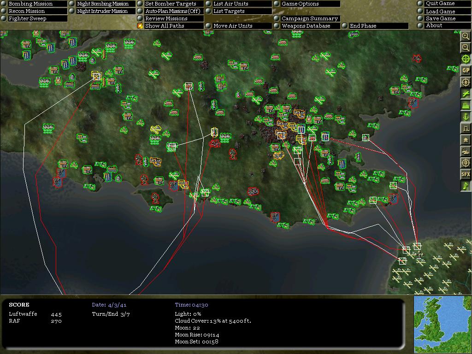This screenshot has width=472, height=354.
Task: Click the crosshair icon marked R
Action: pos(466,82)
